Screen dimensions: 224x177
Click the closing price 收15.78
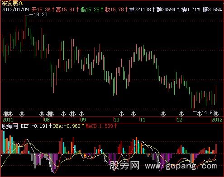point(114,9)
